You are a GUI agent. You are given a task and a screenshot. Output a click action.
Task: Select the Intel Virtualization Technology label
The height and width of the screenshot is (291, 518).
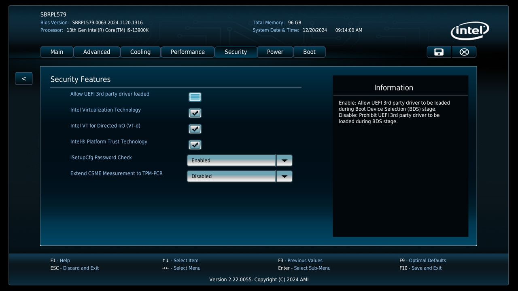point(106,110)
